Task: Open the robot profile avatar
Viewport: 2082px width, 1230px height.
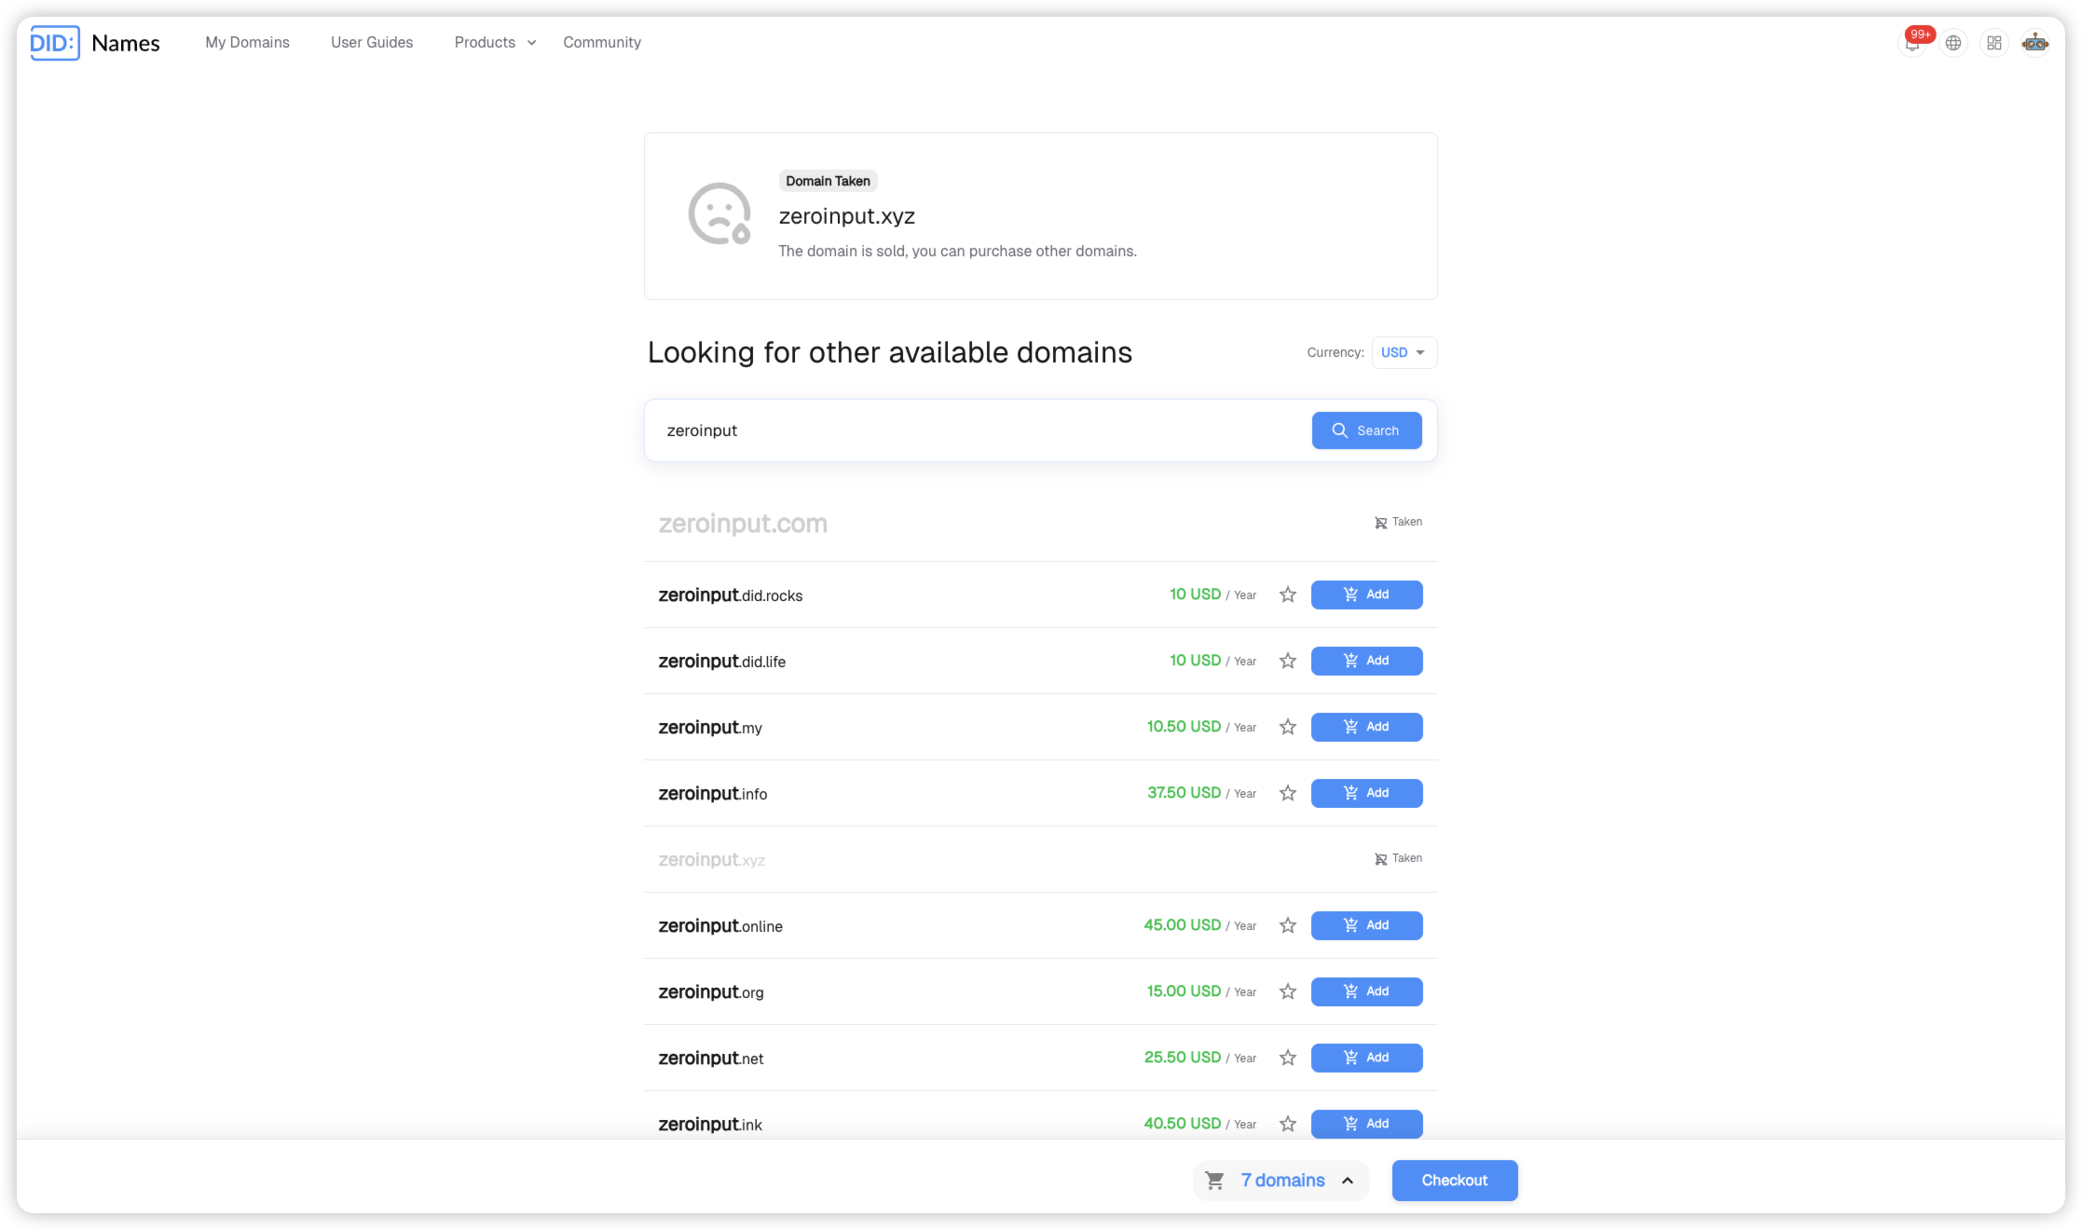Action: 2035,43
